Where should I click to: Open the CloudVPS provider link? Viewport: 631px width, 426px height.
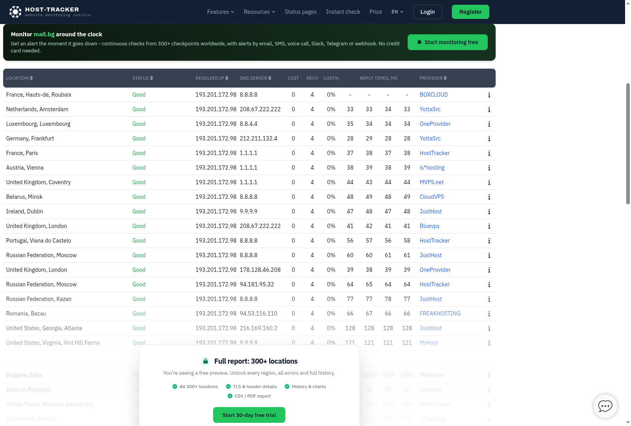coord(432,197)
